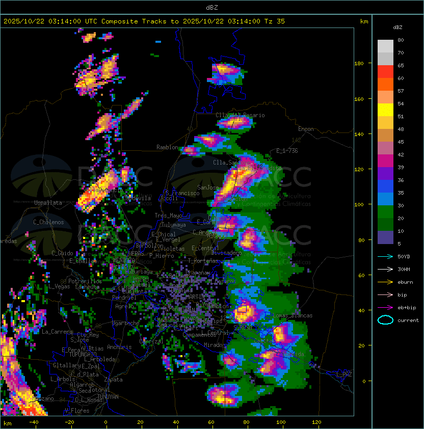Screen dimensions: 424x429
Task: Click the magenta eb+bip arrow legend icon
Action: pyautogui.click(x=385, y=308)
